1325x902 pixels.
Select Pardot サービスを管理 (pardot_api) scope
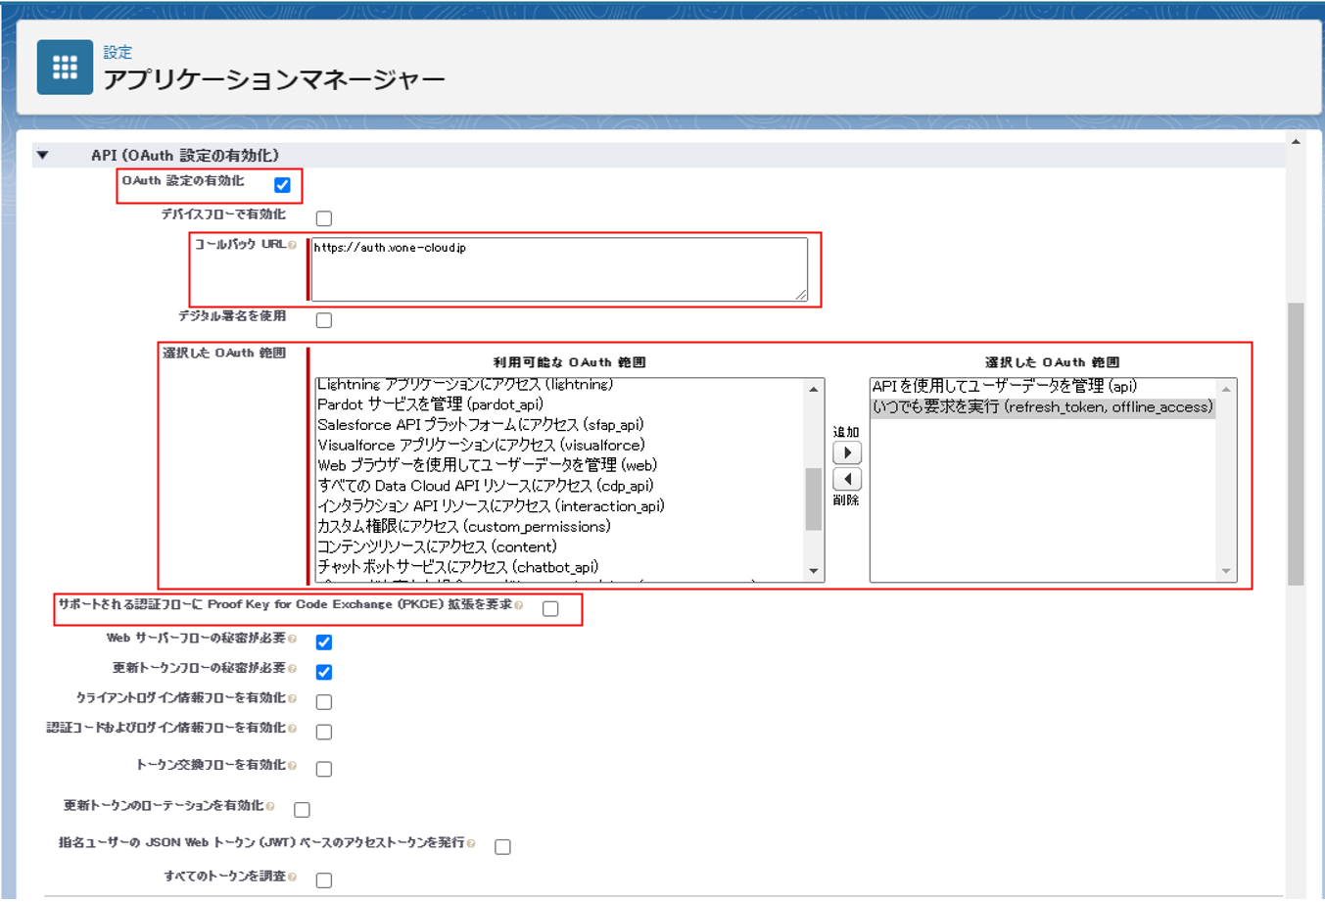[x=430, y=404]
